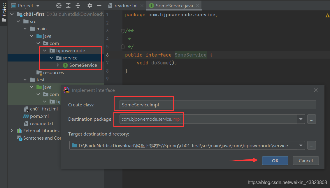Browse for destination package with ... button

coord(311,119)
